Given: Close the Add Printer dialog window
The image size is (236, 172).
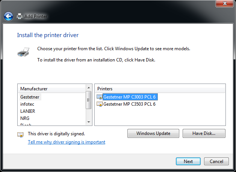Looking at the screenshot, I should [225, 4].
